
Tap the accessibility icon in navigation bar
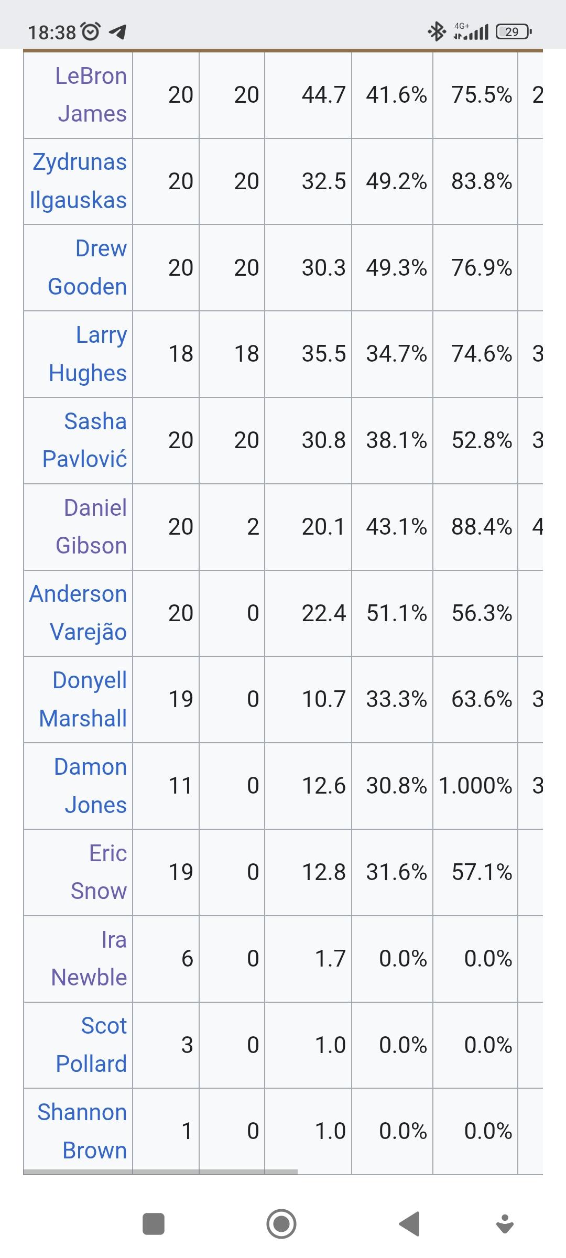(x=505, y=1224)
